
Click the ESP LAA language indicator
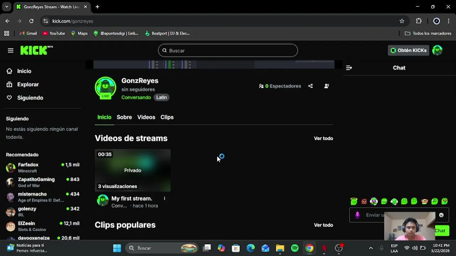click(394, 248)
